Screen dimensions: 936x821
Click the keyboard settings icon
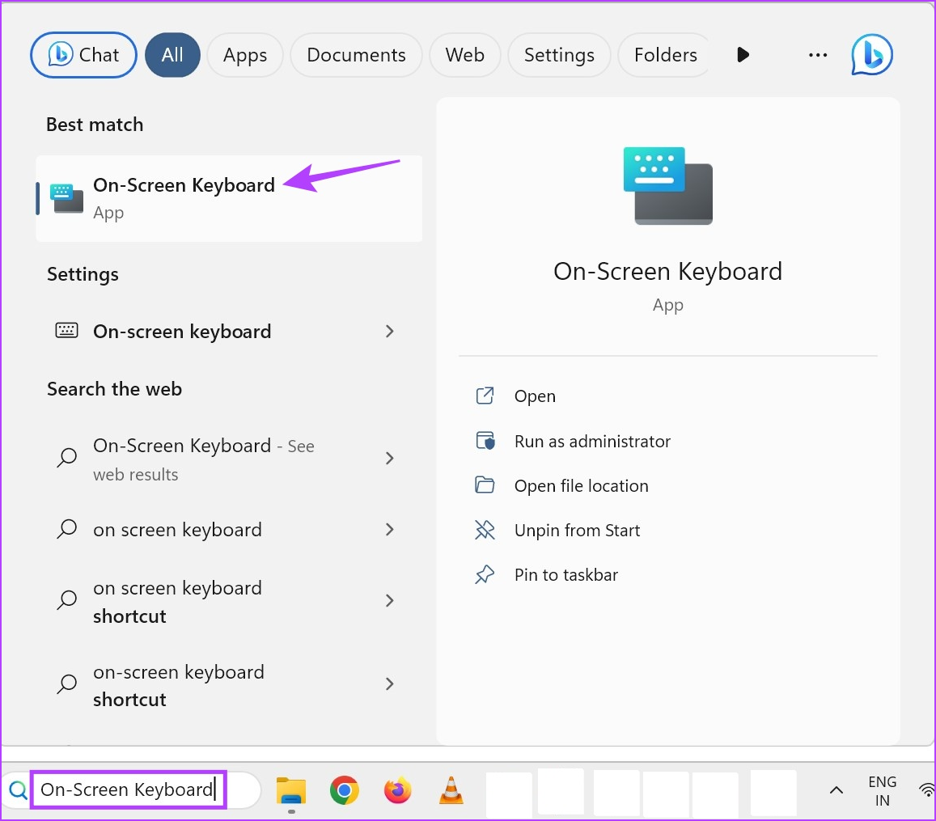point(66,331)
